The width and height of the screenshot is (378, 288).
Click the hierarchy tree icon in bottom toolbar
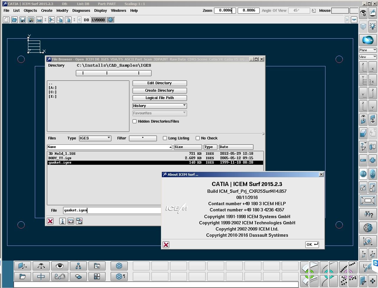pos(78,266)
